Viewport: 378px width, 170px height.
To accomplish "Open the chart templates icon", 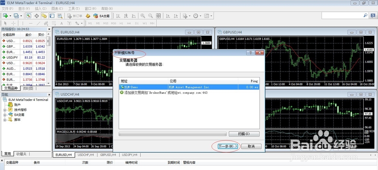I will pos(206,16).
